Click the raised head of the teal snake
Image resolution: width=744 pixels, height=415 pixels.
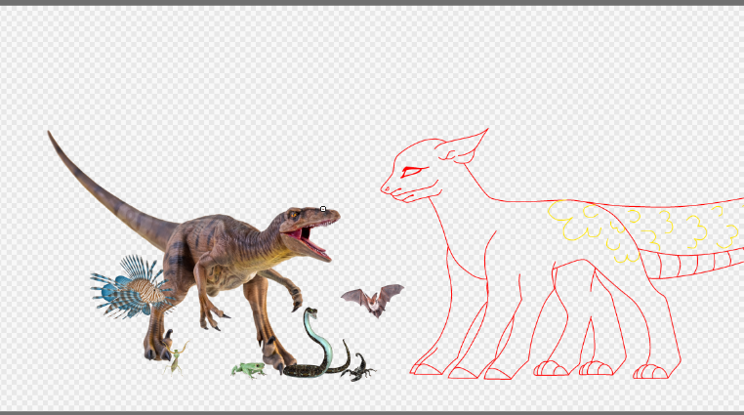[310, 312]
